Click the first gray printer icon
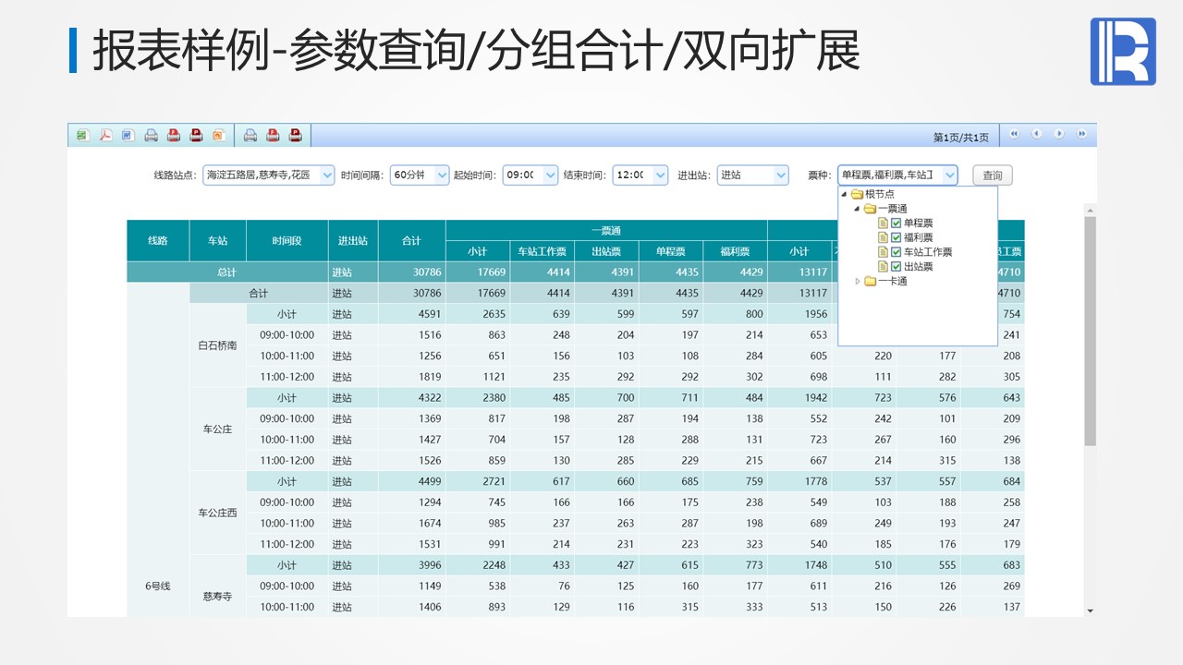 [151, 136]
